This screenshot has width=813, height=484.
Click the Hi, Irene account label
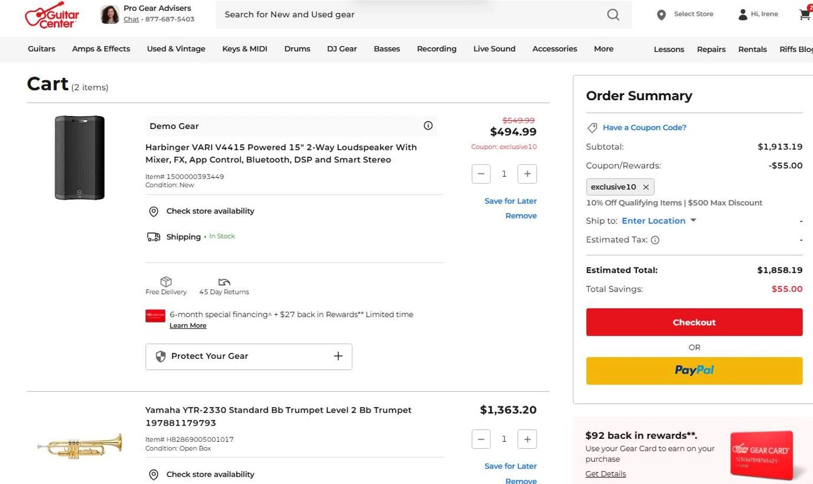pos(764,14)
